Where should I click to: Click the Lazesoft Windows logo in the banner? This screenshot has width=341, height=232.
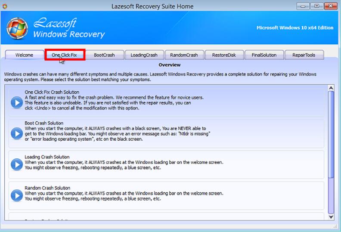point(17,28)
